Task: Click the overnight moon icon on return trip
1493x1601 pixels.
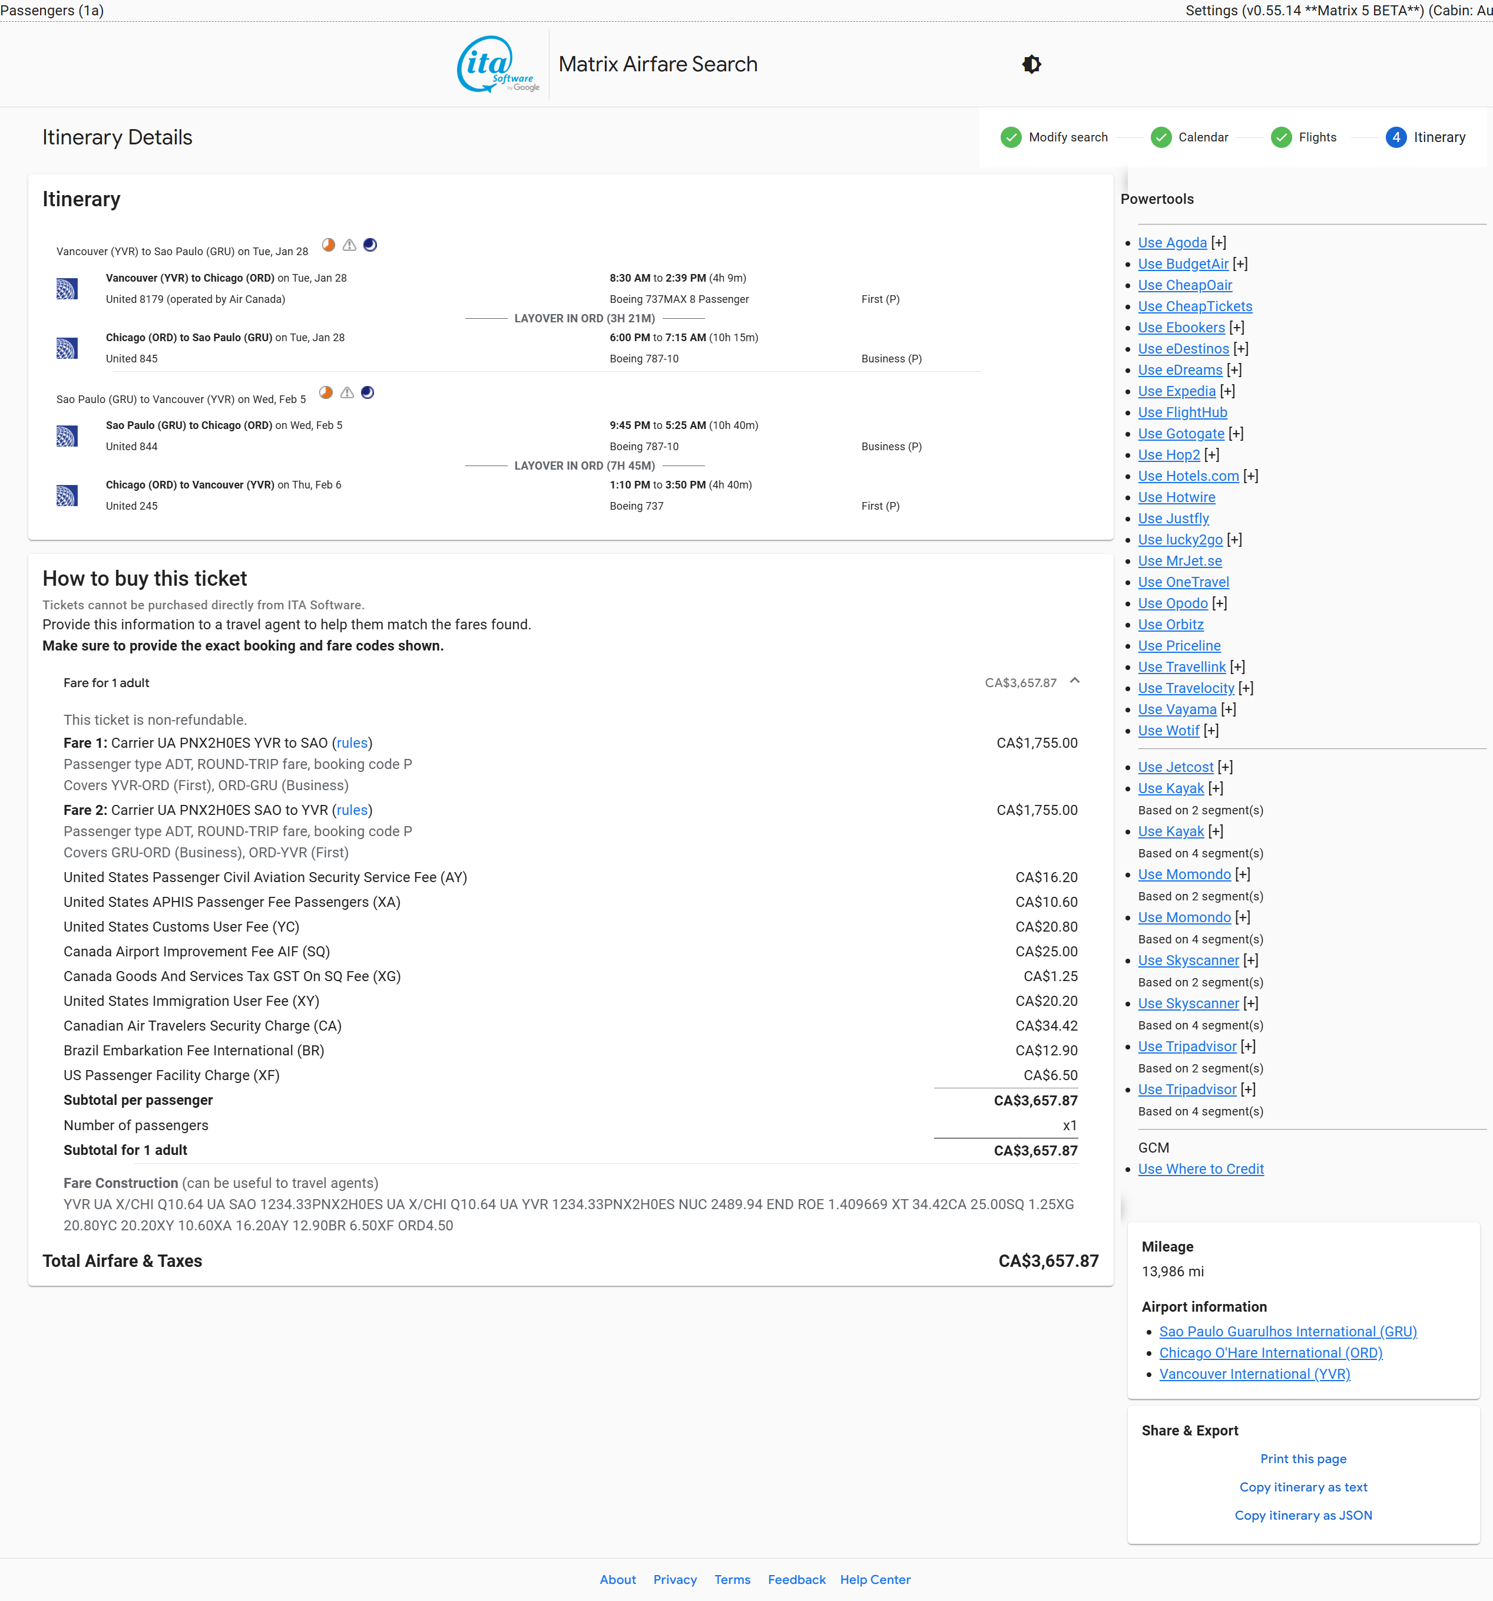Action: tap(368, 393)
